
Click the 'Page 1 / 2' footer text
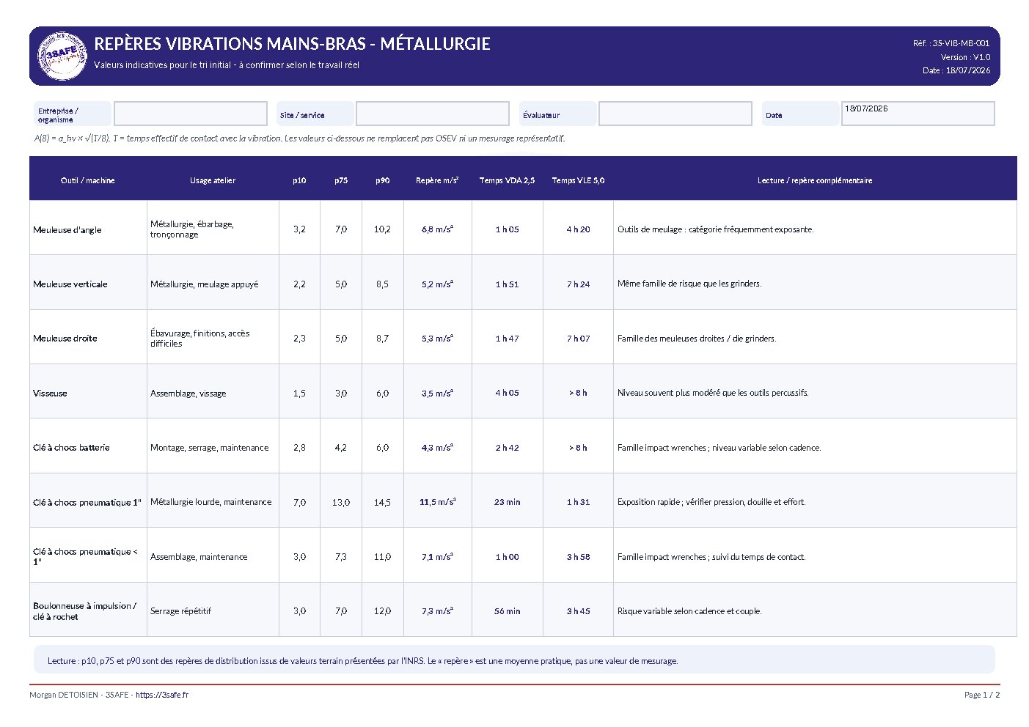click(x=982, y=695)
